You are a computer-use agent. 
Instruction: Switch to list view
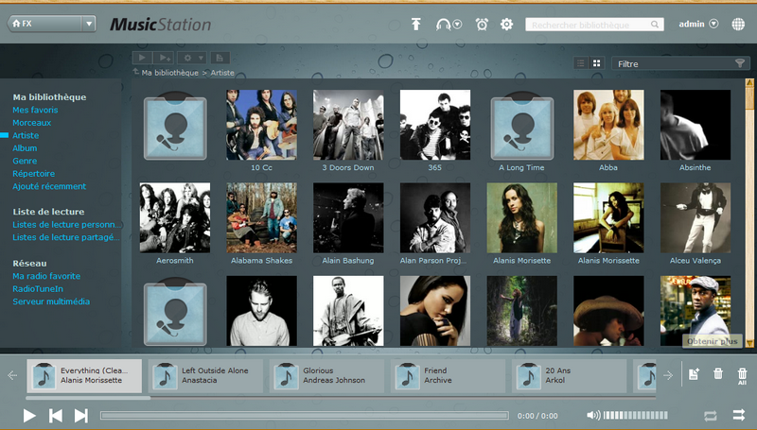click(581, 63)
